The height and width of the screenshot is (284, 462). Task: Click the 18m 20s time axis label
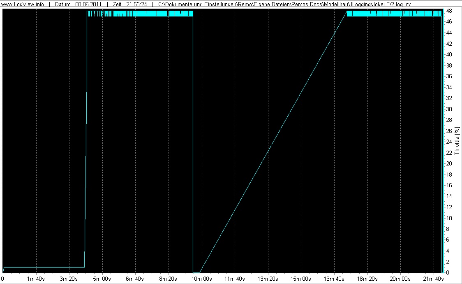pos(367,279)
